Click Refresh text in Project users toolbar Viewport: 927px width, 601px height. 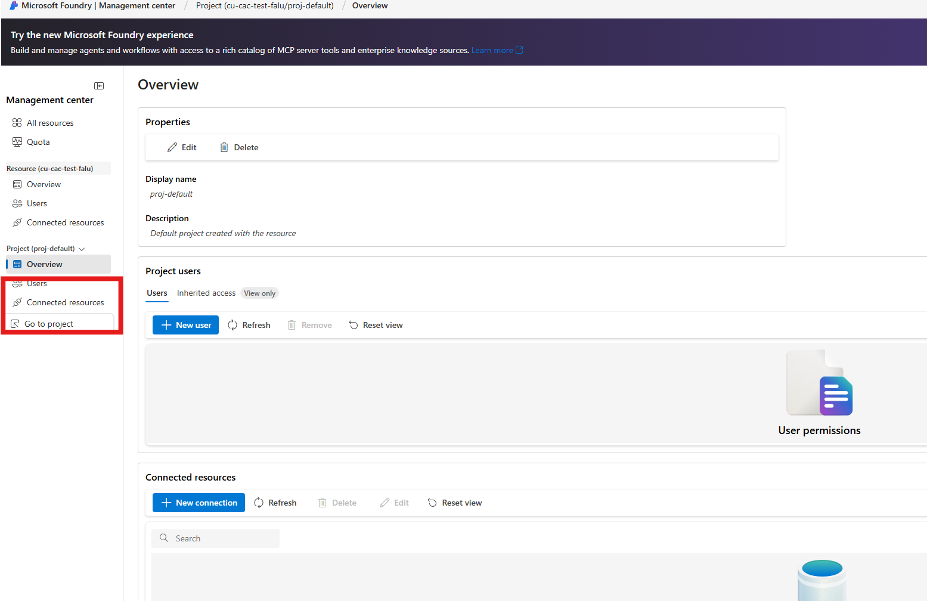pos(256,325)
